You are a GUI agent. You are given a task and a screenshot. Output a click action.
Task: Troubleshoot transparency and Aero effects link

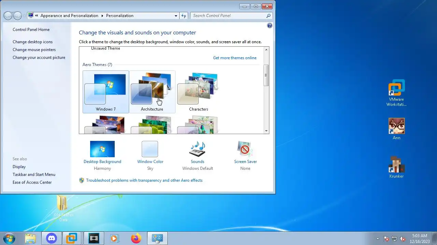[x=144, y=180]
